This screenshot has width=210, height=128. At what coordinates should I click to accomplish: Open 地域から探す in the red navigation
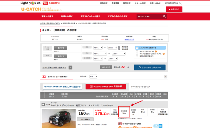click(x=67, y=16)
